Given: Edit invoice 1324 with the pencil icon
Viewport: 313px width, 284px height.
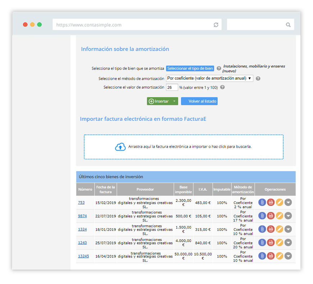Looking at the screenshot, I should tap(279, 229).
